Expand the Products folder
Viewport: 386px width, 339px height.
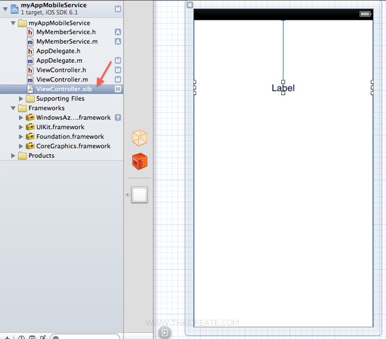tap(13, 155)
